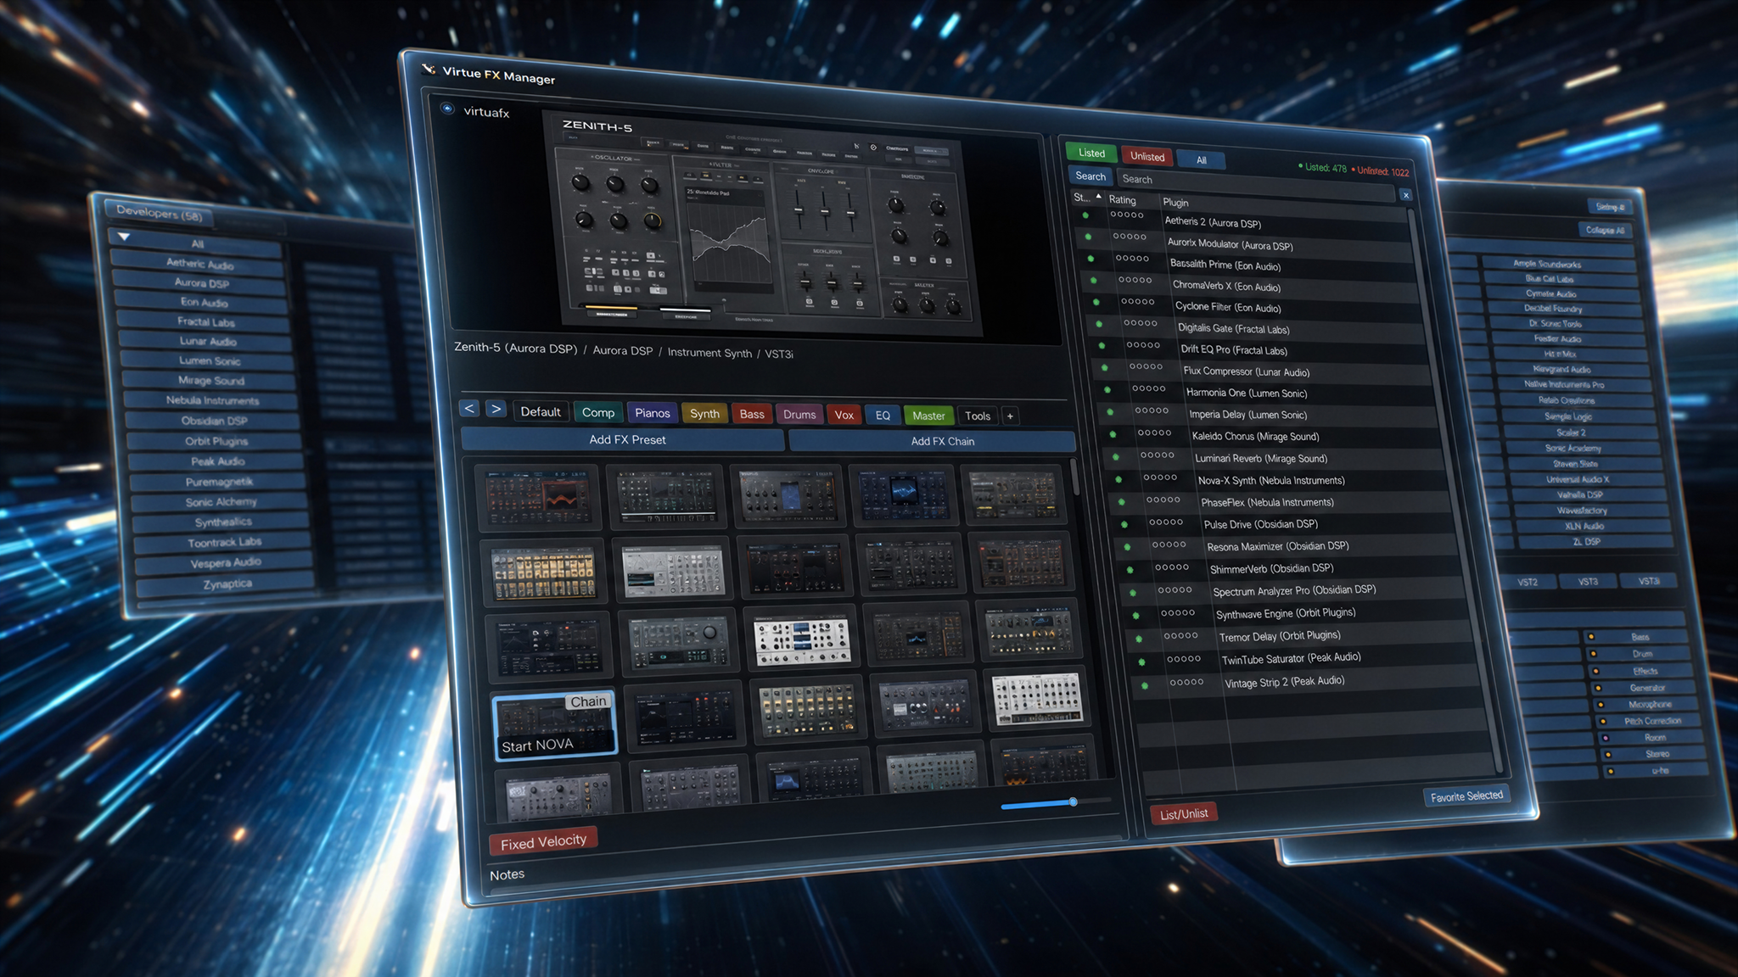The width and height of the screenshot is (1738, 977).
Task: Click Add FX Chain button
Action: tap(933, 441)
